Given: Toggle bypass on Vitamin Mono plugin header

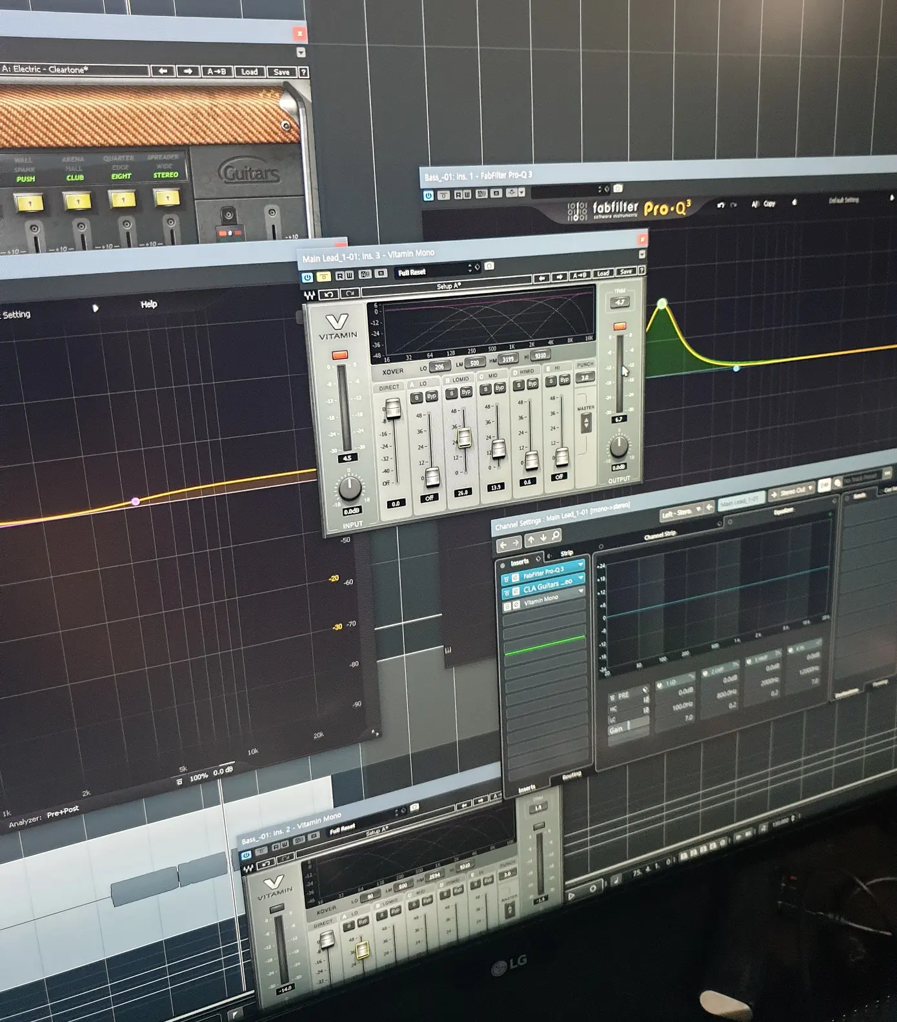Looking at the screenshot, I should pos(323,276).
